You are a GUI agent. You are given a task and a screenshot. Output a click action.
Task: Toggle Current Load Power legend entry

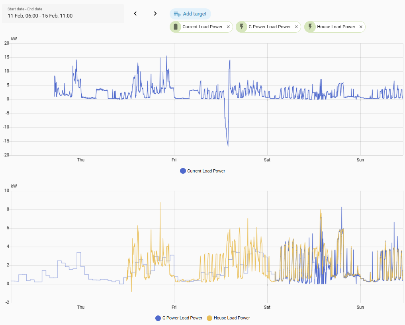click(202, 171)
